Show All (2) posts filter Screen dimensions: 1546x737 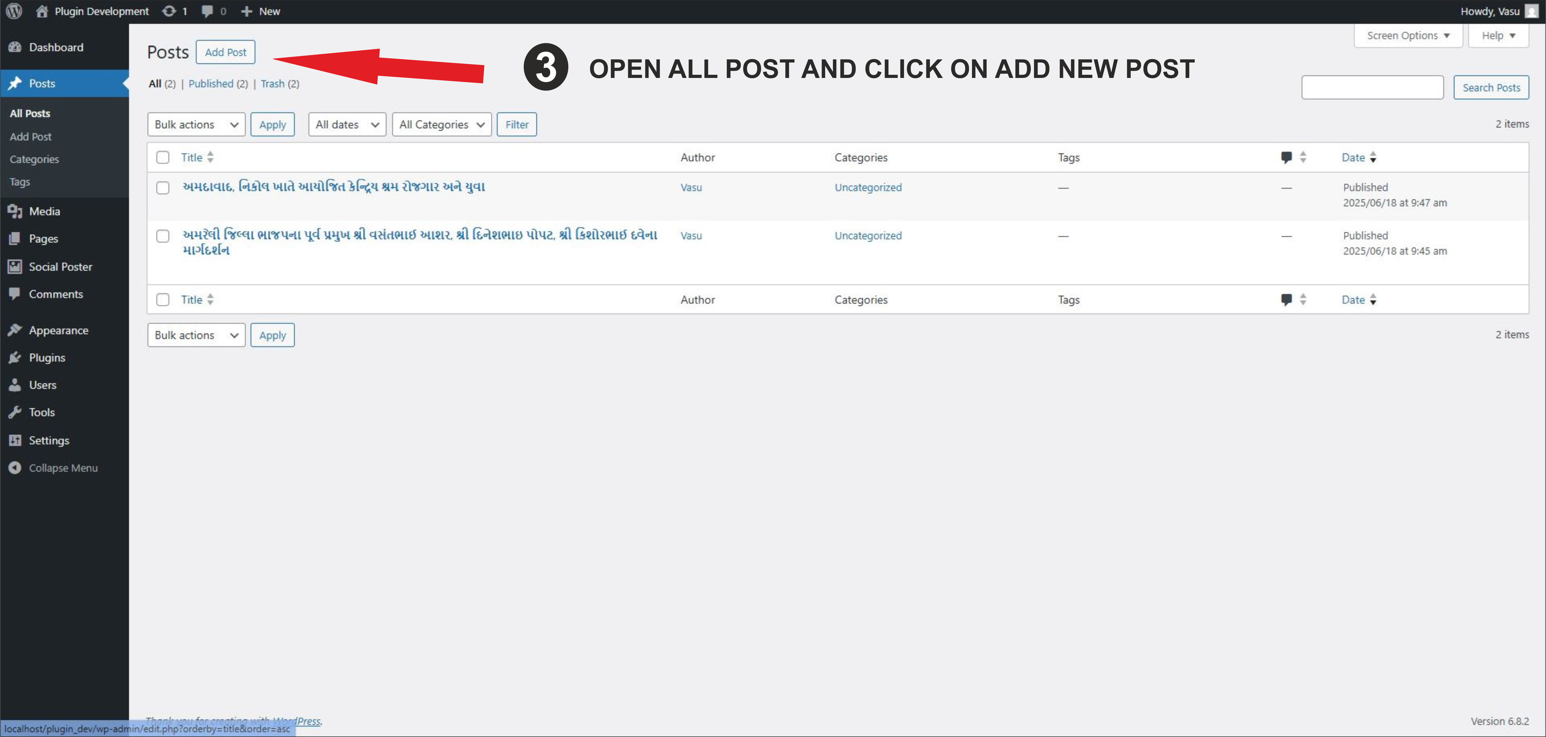[x=162, y=83]
